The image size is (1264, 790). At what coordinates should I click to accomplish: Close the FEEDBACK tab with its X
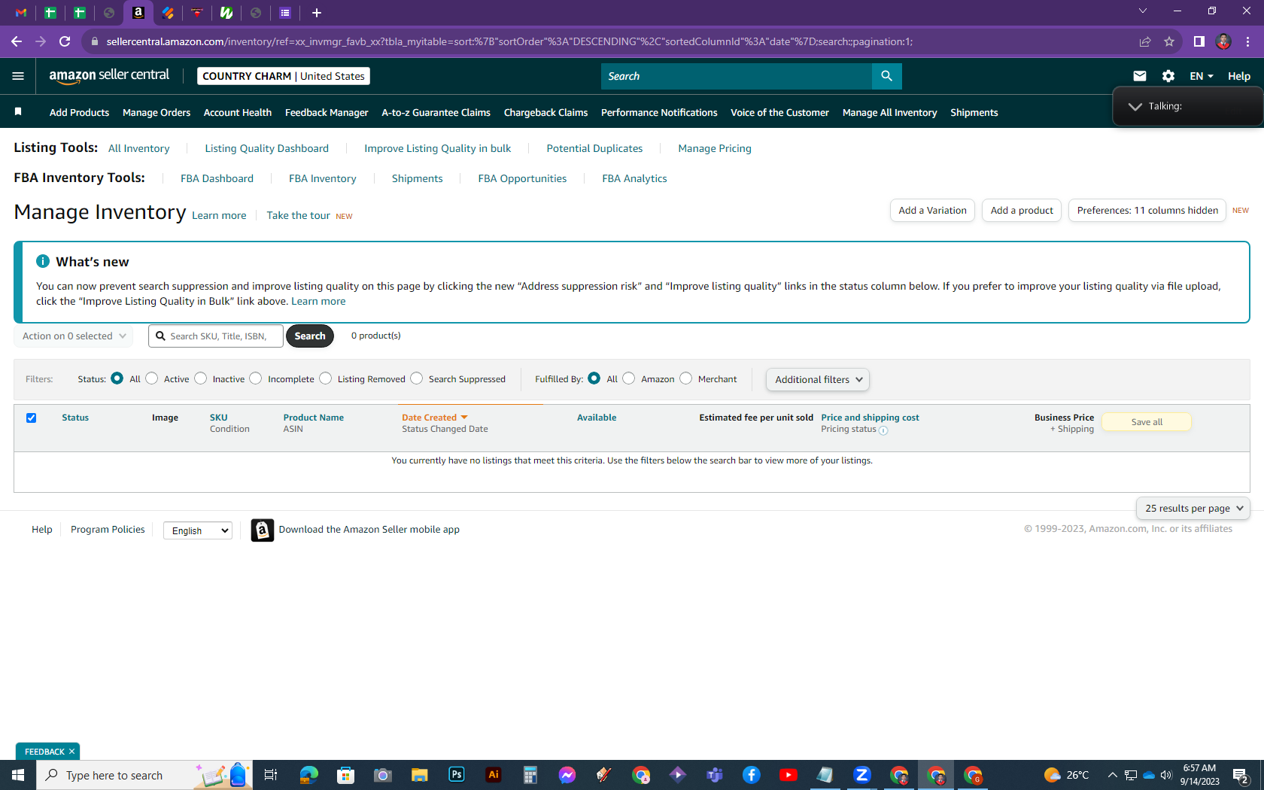tap(72, 752)
